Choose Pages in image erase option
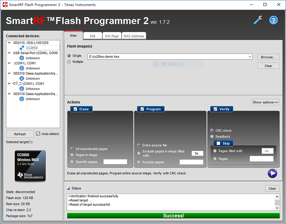This screenshot has width=286, height=224. tap(72, 155)
